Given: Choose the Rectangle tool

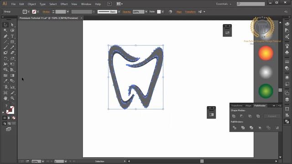Looking at the screenshot, I should (12, 42).
